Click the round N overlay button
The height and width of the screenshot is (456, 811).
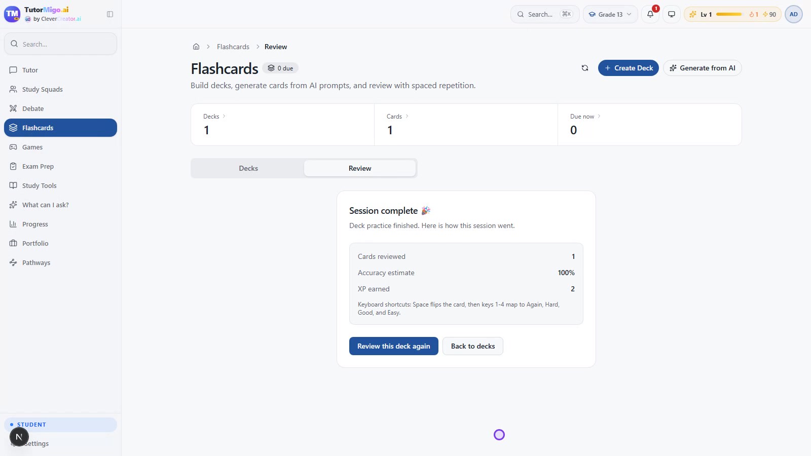19,437
